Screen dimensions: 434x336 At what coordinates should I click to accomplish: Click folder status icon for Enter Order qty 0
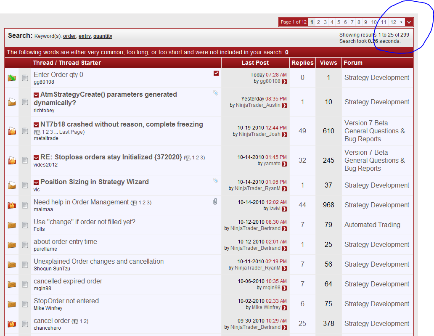(x=12, y=78)
